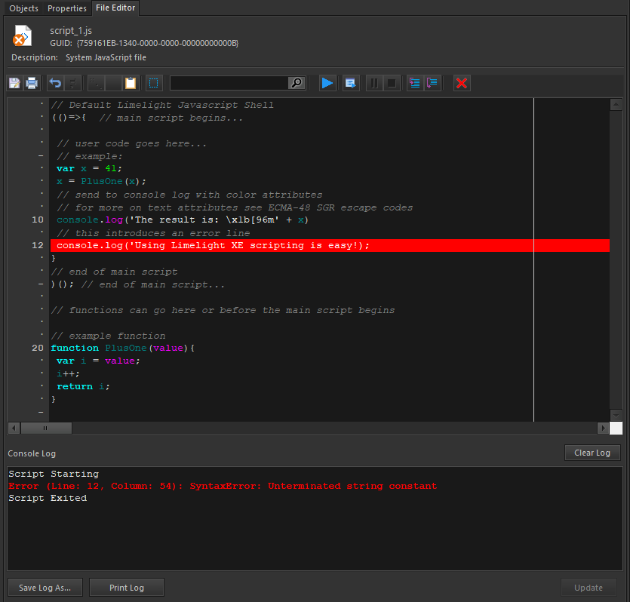Click the step-into icon with arrow entering lines
The image size is (630, 602).
(415, 83)
